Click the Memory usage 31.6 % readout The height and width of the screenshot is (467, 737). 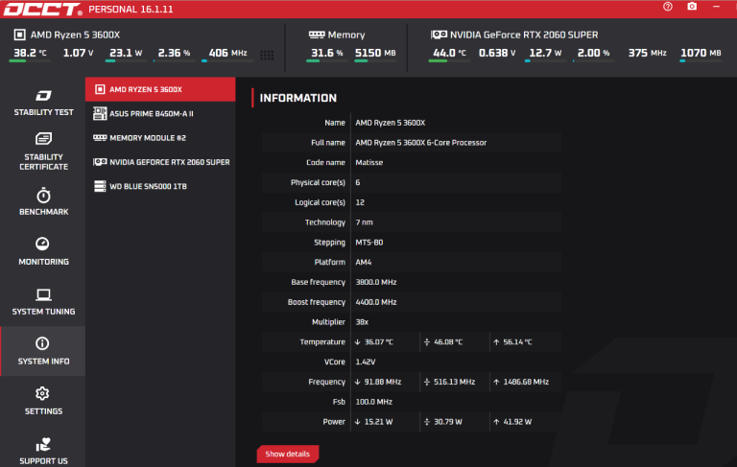tap(326, 53)
